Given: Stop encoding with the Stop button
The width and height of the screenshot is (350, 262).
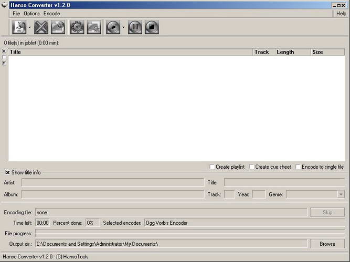Looking at the screenshot, I should [152, 27].
